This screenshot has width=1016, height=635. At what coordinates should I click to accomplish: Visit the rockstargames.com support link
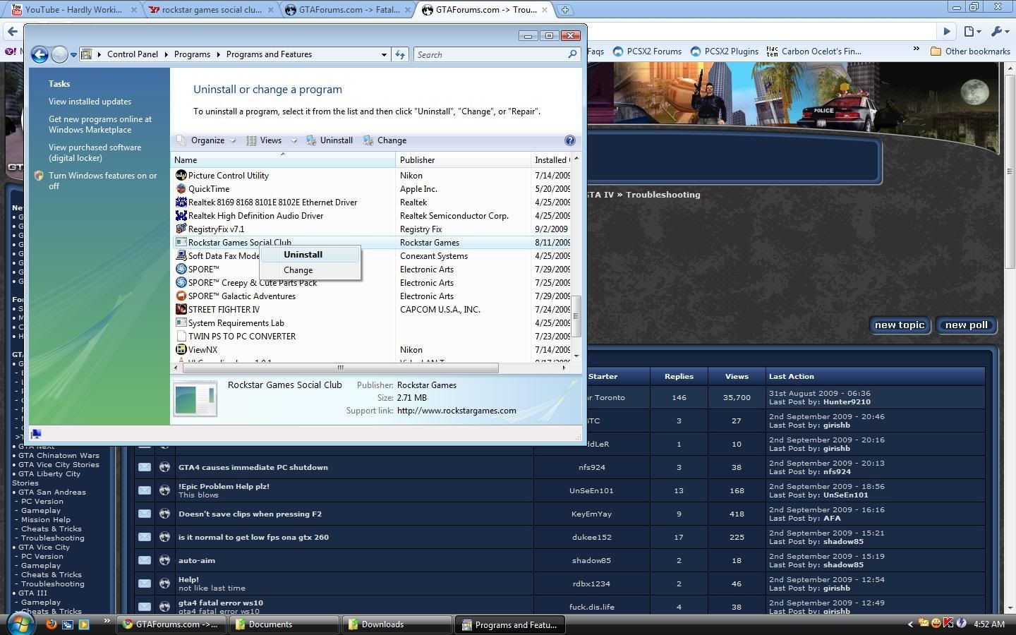pyautogui.click(x=456, y=410)
